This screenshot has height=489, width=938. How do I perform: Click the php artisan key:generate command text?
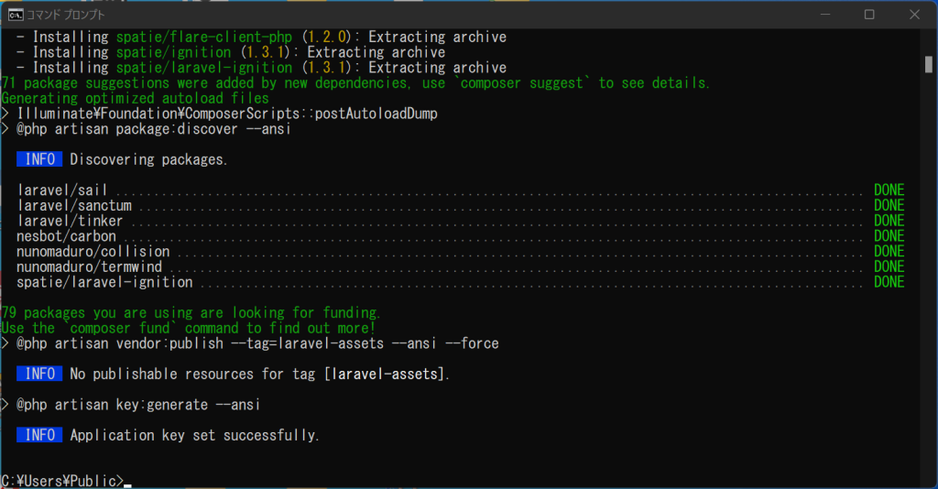(138, 405)
